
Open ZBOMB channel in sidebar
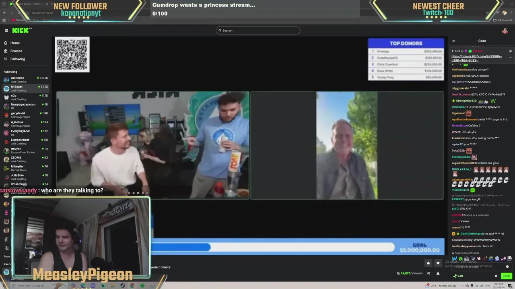[x=26, y=159]
